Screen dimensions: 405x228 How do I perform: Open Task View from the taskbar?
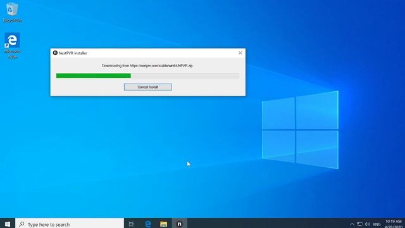[x=132, y=224]
